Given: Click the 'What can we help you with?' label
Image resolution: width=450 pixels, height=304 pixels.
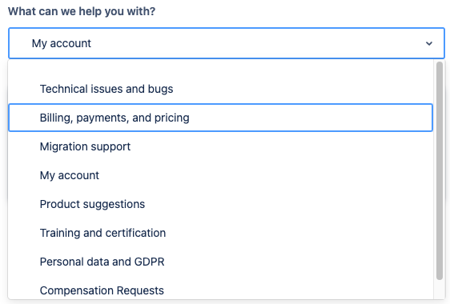Looking at the screenshot, I should tap(82, 11).
